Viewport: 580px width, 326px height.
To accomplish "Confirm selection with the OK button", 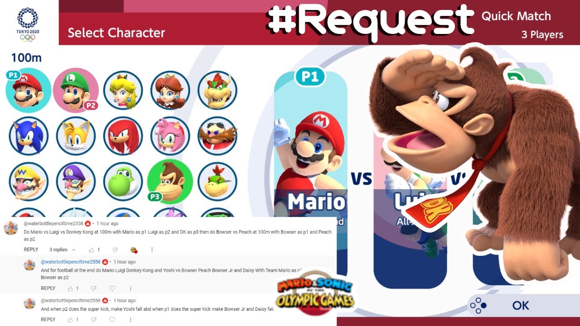I will 521,306.
